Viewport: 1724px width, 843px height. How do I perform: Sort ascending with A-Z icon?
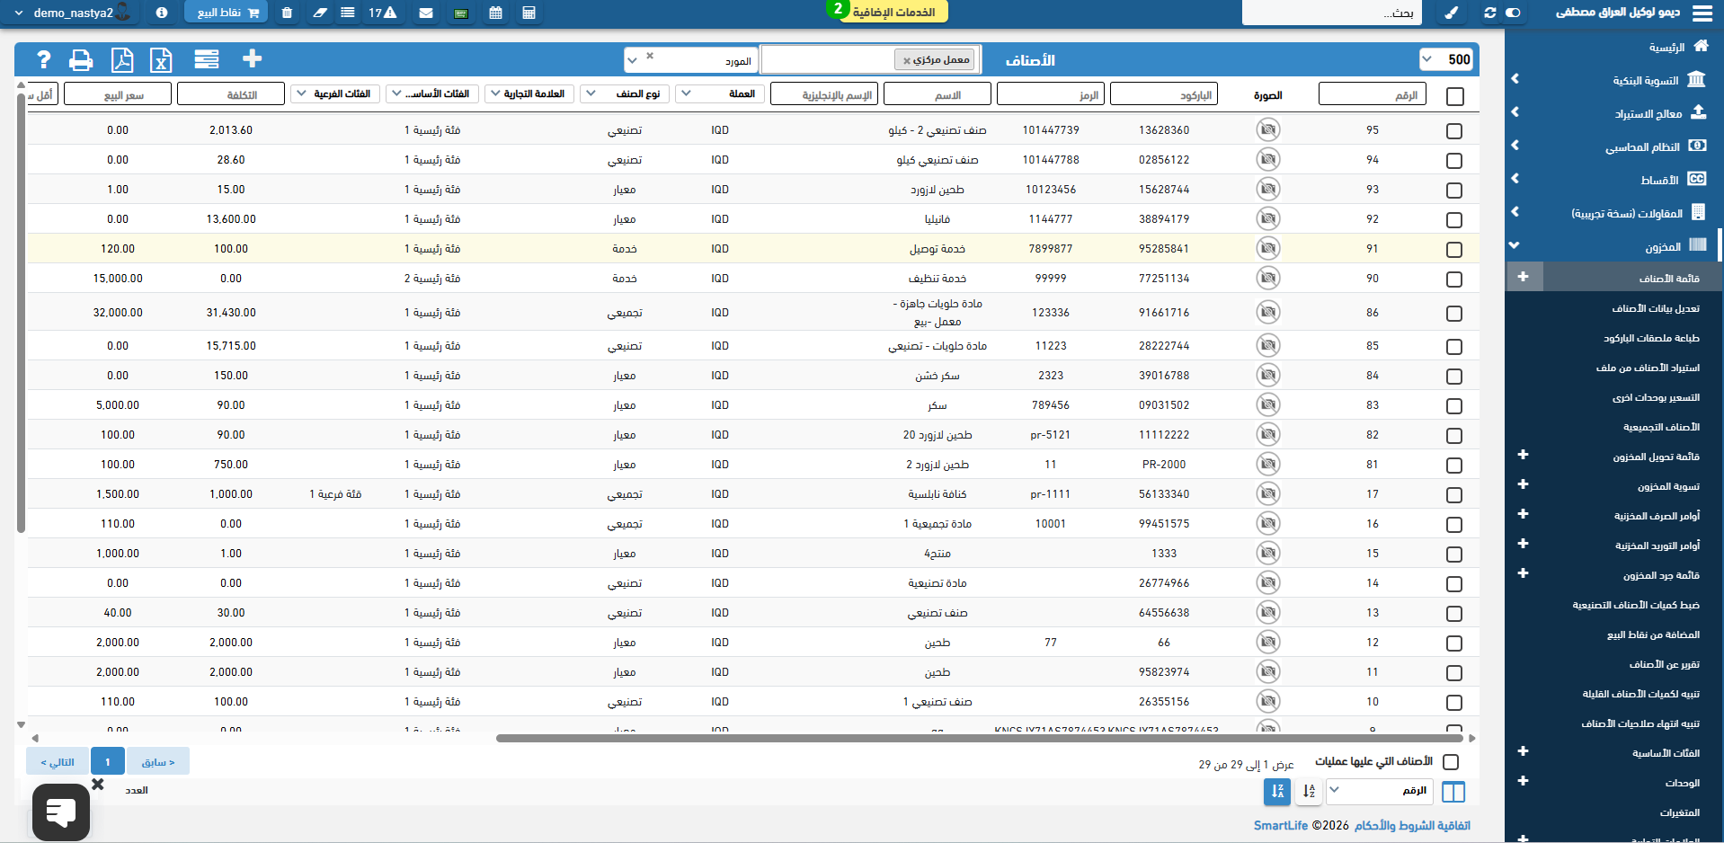coord(1309,791)
